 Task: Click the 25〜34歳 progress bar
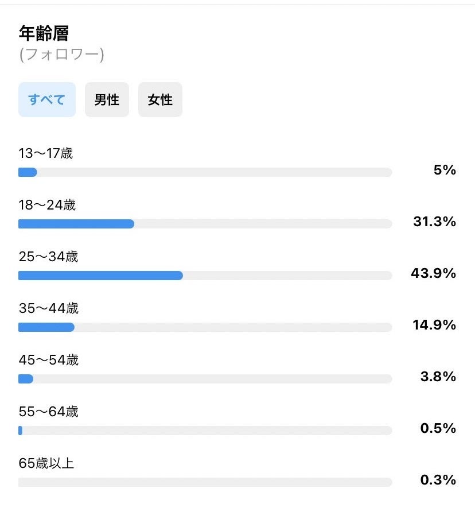[x=205, y=276]
